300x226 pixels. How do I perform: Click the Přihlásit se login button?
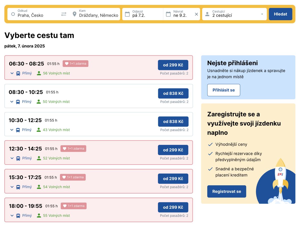pyautogui.click(x=223, y=90)
